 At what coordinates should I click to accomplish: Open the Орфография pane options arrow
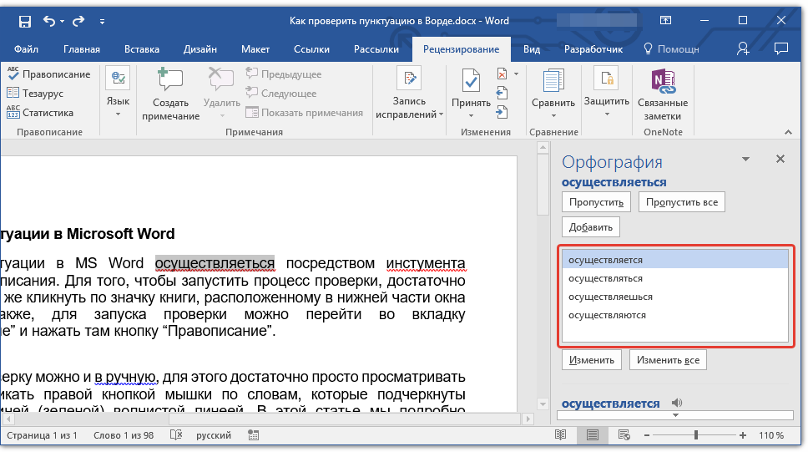pos(745,160)
